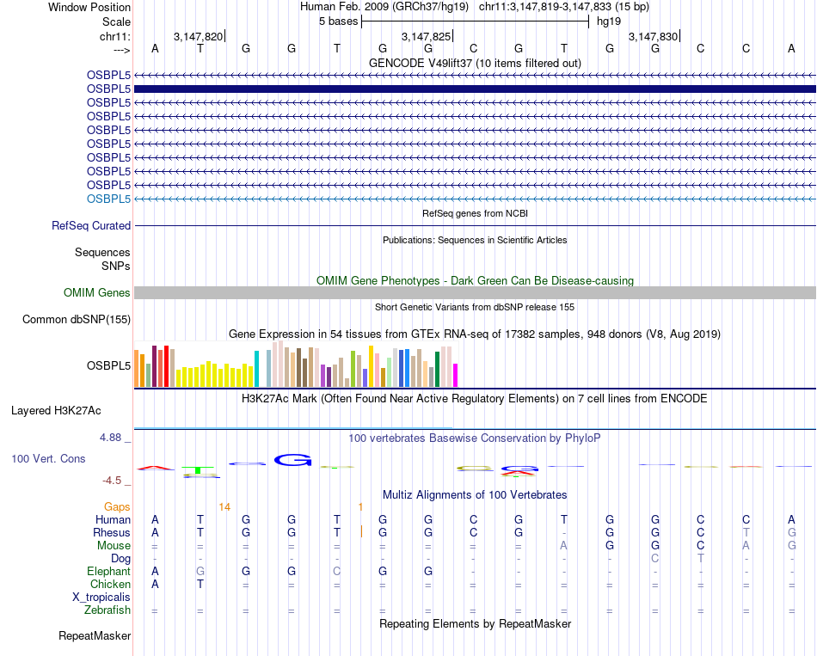Click the SNPs track label
Screen dimensions: 817x656
click(x=116, y=266)
